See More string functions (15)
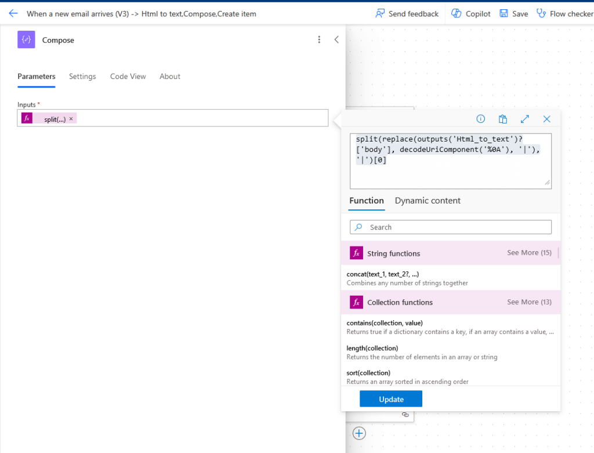The width and height of the screenshot is (594, 453). [529, 253]
